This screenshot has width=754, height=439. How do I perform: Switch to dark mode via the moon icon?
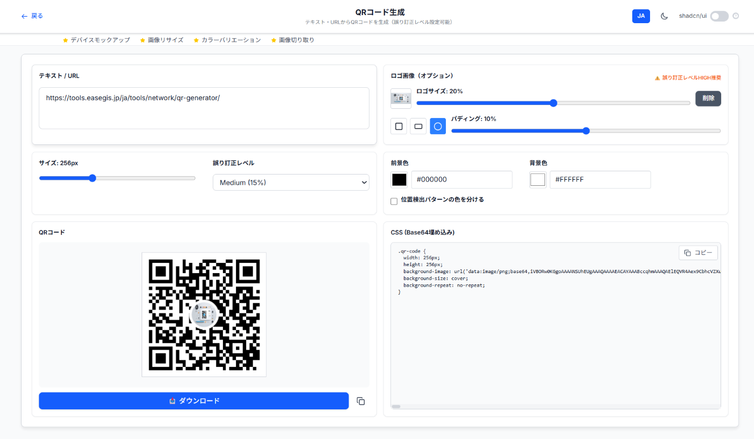click(664, 16)
